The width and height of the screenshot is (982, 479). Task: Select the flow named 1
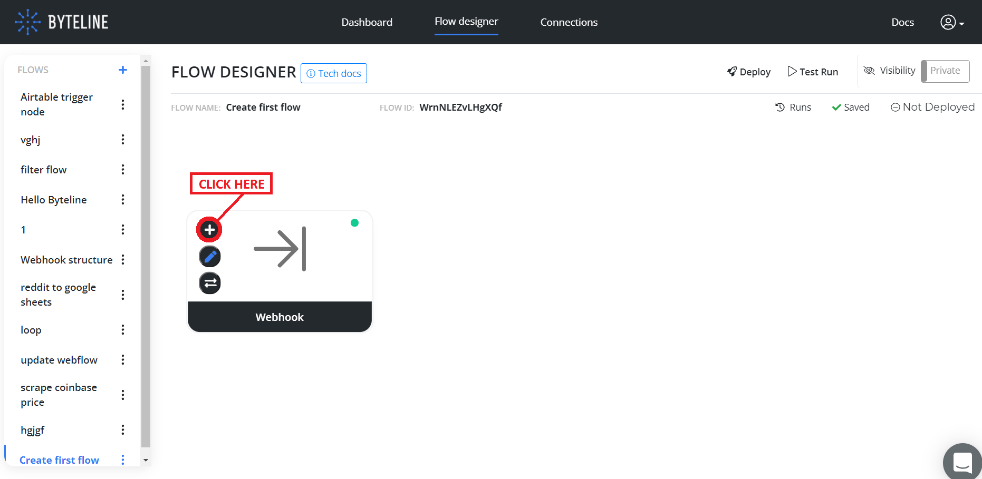(23, 230)
